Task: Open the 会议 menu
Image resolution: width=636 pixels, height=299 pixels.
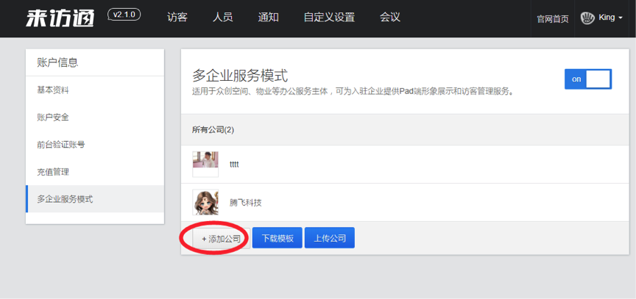Action: (x=390, y=18)
